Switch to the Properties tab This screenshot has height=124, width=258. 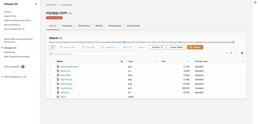click(67, 26)
